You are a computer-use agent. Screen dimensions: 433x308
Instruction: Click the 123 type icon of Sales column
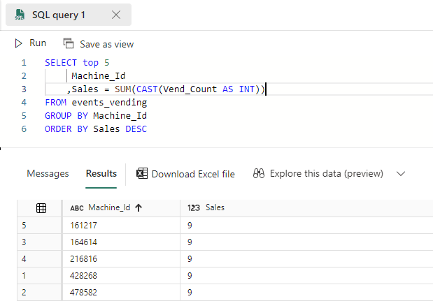pyautogui.click(x=194, y=208)
